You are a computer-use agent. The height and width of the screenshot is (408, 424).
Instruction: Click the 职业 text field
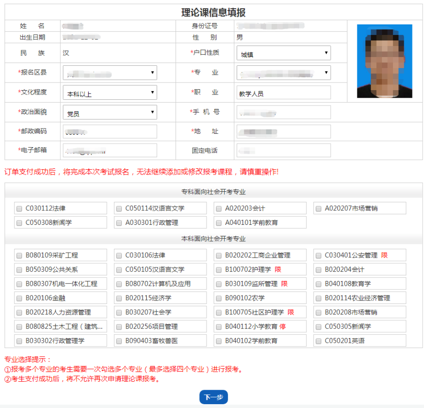[x=283, y=93]
